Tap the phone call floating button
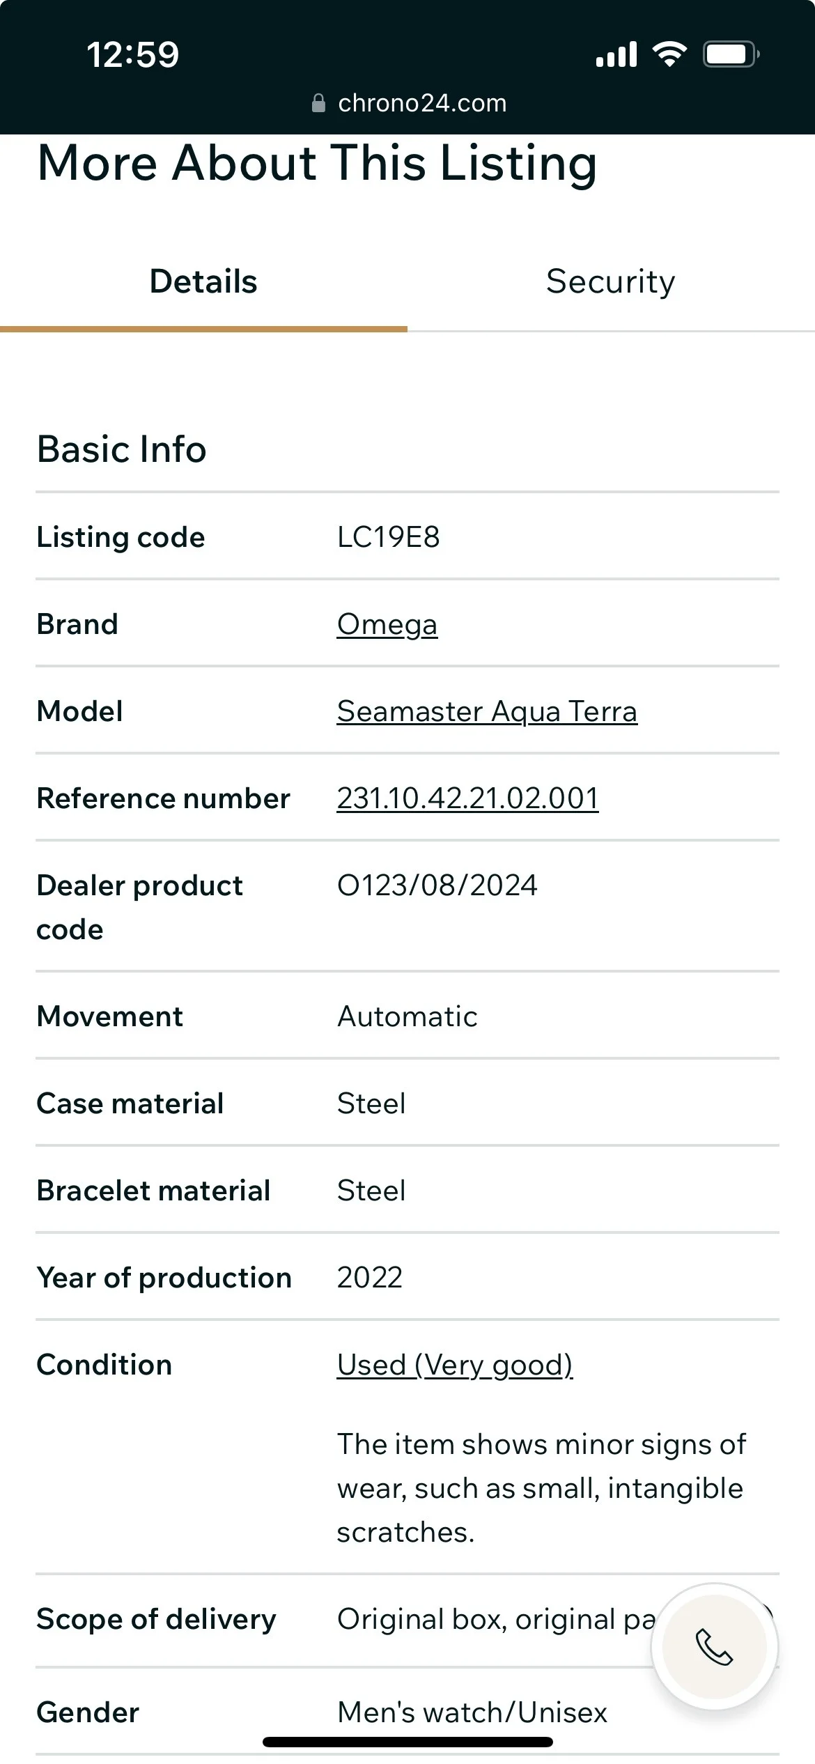The width and height of the screenshot is (815, 1764). pos(715,1648)
